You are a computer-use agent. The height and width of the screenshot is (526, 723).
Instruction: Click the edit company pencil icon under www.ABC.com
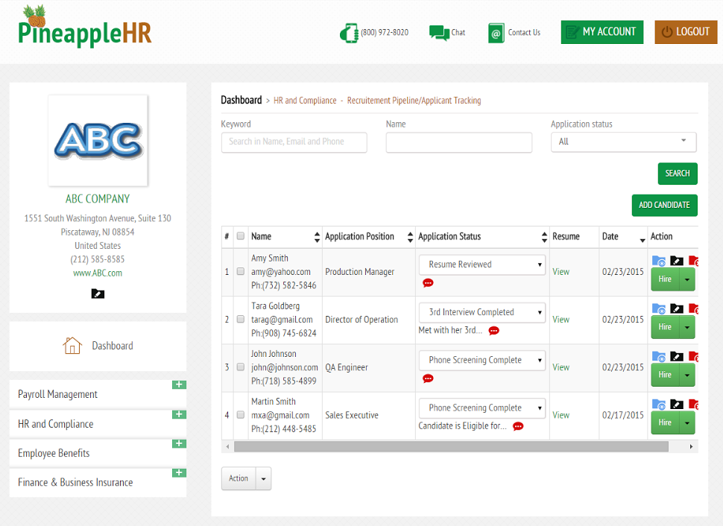[98, 294]
